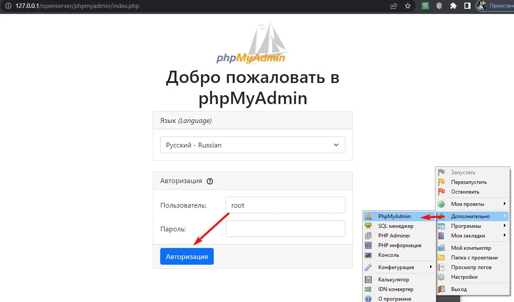Screen dimensions: 514x302
Task: Click the table icon beside PHP Adminer
Action: pos(368,236)
